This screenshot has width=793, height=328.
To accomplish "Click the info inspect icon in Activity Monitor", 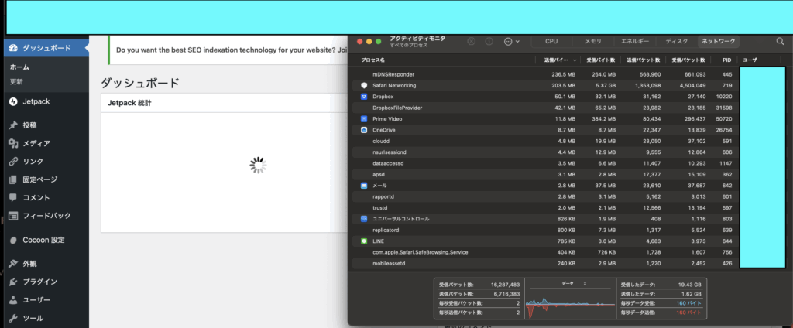I will pos(489,42).
